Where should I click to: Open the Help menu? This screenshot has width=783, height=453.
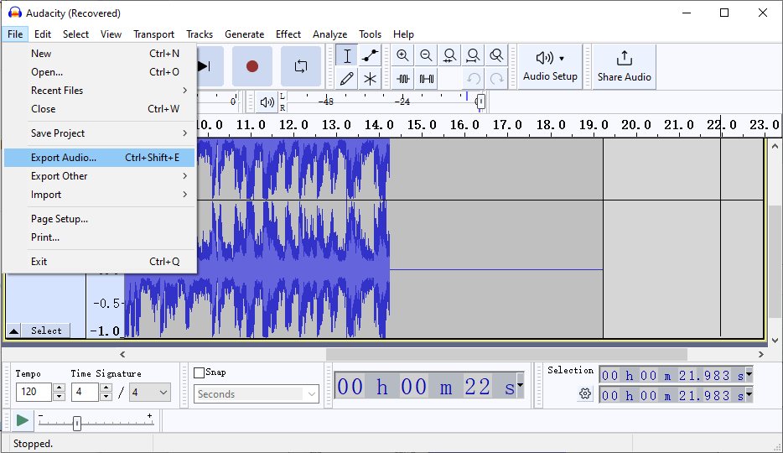pos(403,34)
